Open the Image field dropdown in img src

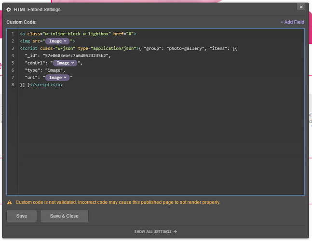pos(57,41)
